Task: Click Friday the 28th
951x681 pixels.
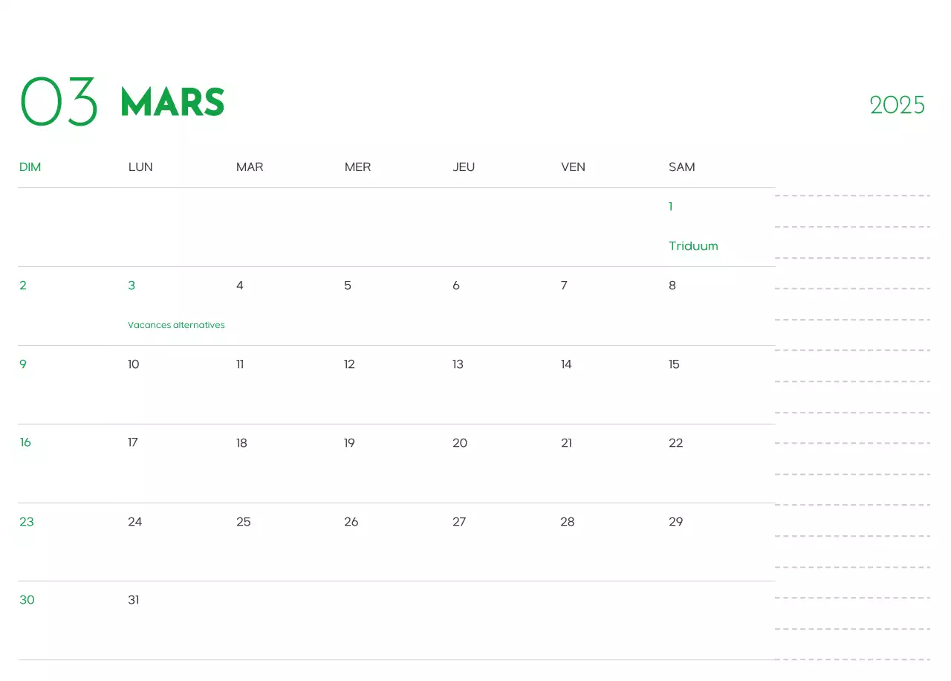Action: (568, 522)
